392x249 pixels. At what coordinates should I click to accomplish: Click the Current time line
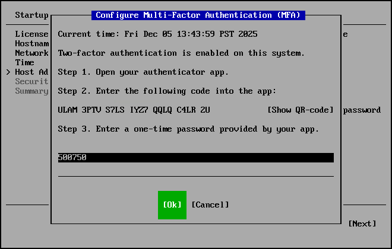157,34
